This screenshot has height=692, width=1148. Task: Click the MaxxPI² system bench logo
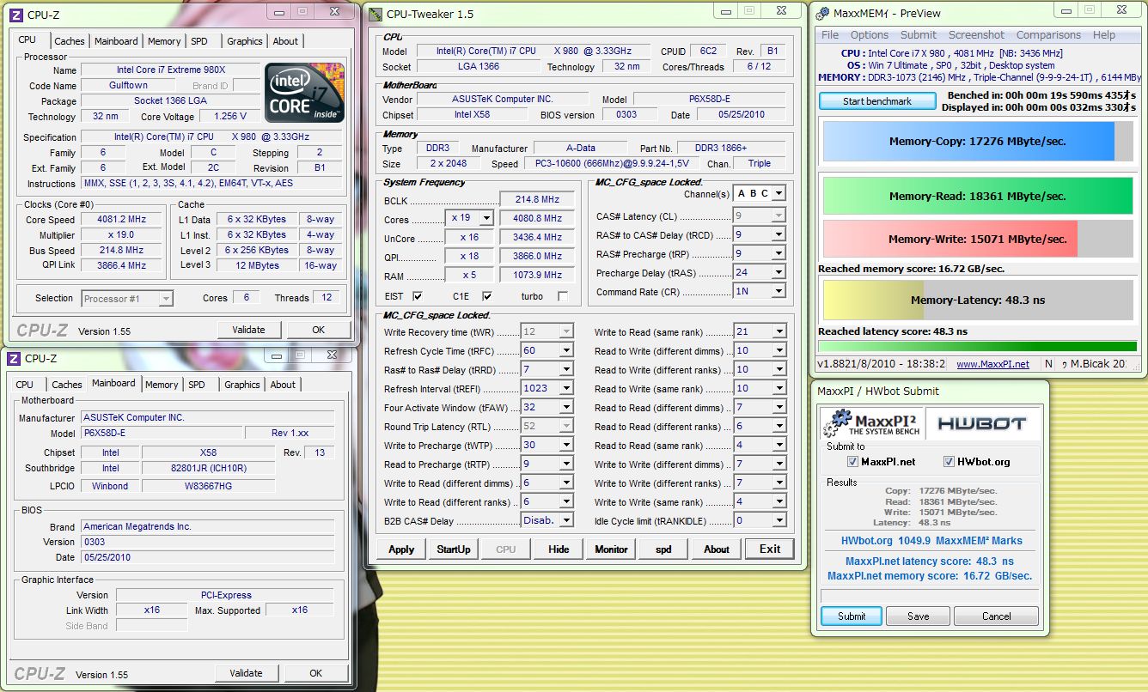click(870, 423)
